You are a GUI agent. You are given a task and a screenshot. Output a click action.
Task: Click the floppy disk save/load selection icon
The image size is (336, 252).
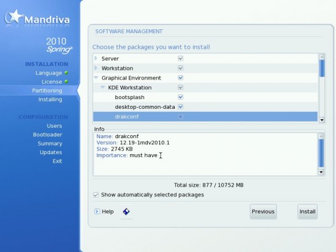pyautogui.click(x=126, y=212)
